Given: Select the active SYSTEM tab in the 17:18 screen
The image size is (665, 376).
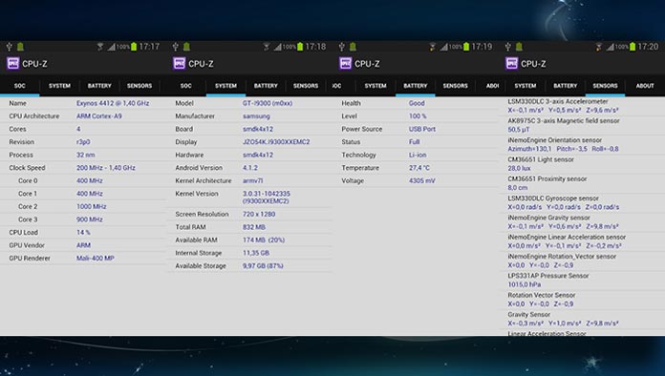Looking at the screenshot, I should tap(225, 86).
